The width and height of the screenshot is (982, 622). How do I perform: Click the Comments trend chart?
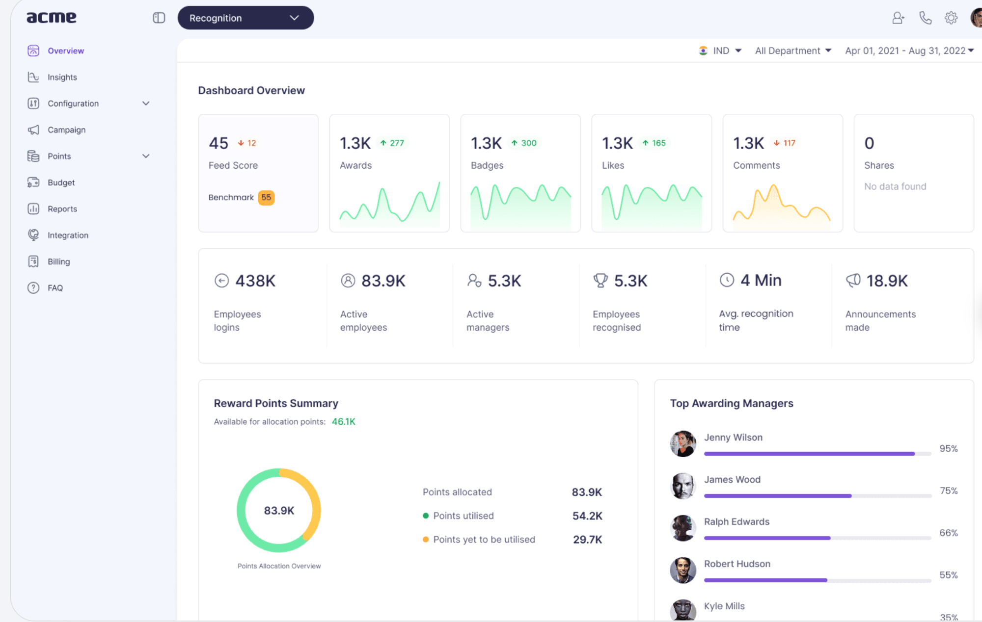coord(782,206)
